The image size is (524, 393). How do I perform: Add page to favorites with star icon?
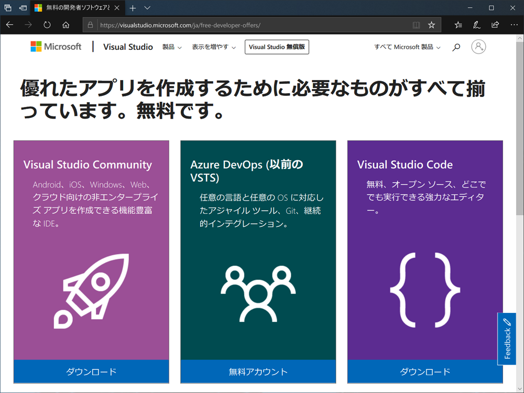[x=431, y=25]
